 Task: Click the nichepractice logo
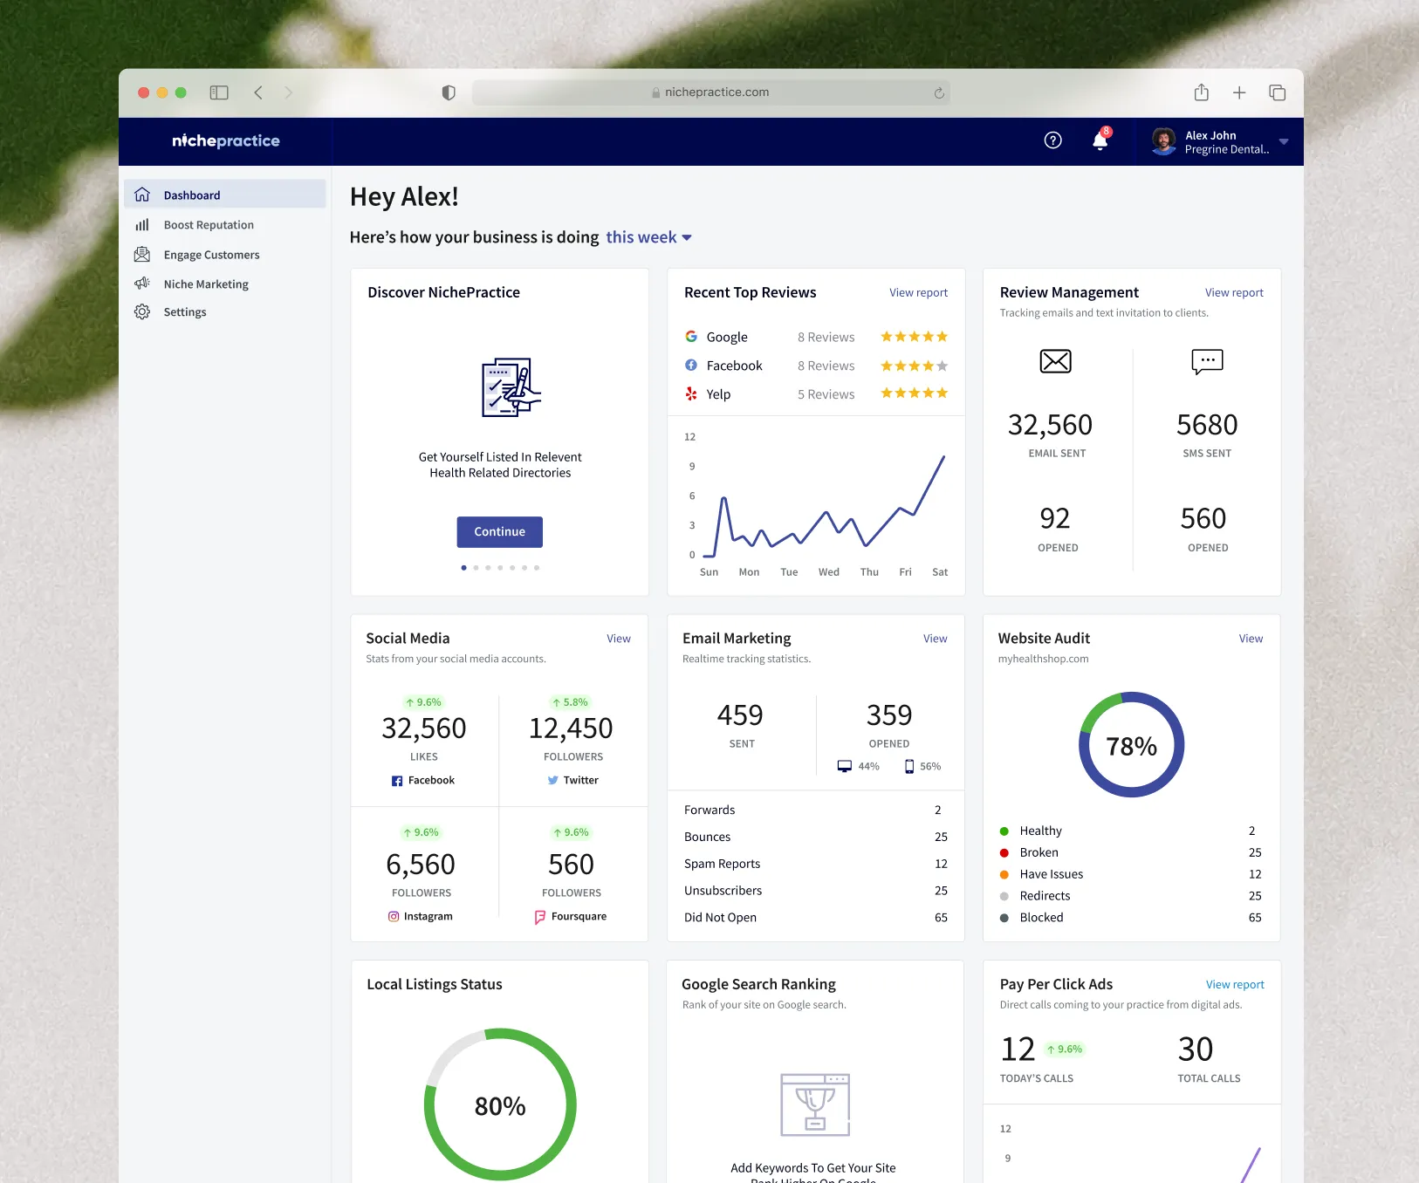coord(226,140)
